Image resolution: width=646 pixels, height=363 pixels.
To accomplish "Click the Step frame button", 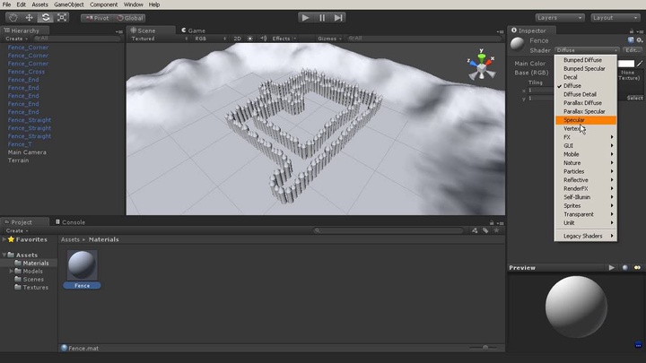I will [338, 17].
